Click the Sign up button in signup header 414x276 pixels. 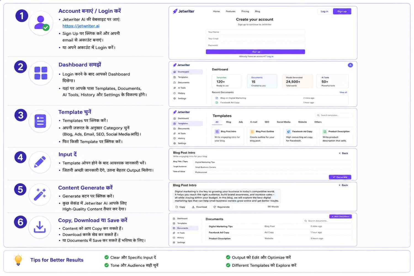pyautogui.click(x=342, y=11)
